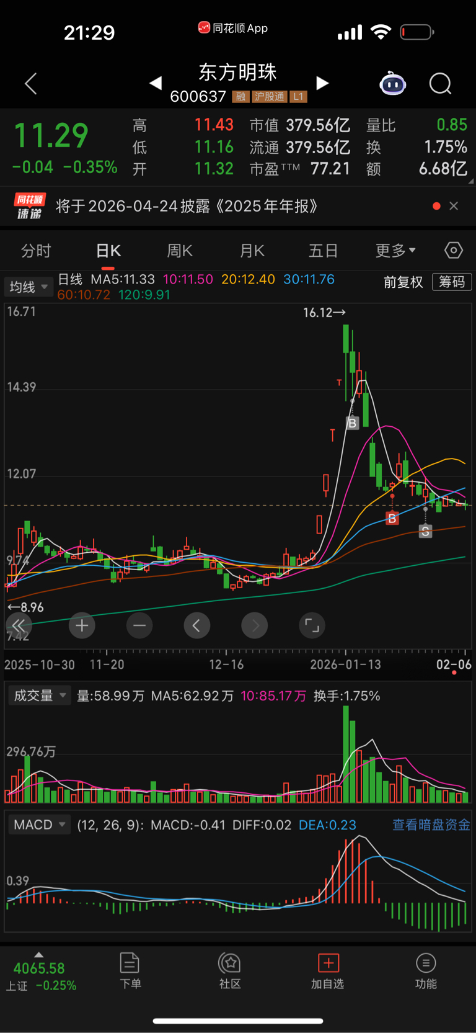The image size is (476, 1033).
Task: Tap the stock name 东方明珠
Action: (x=238, y=72)
